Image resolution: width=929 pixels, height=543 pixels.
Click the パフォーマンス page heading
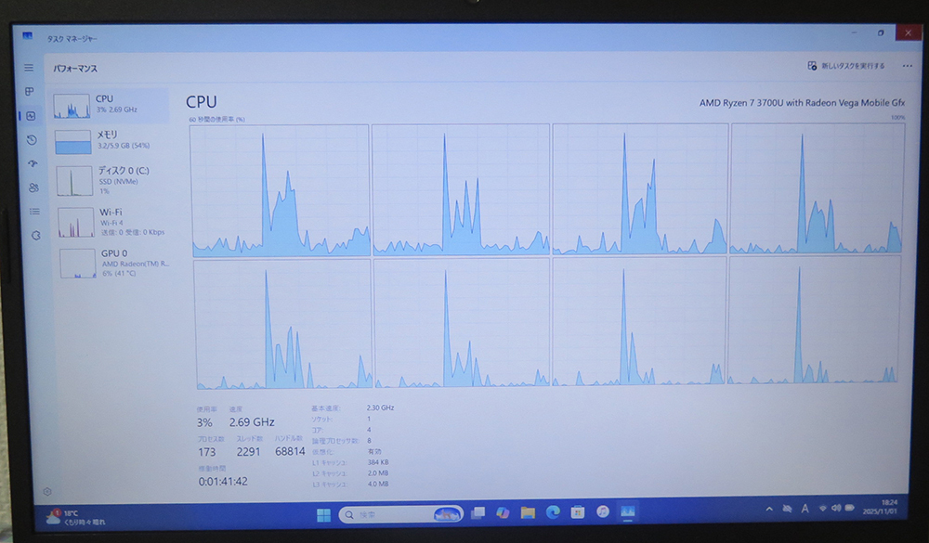click(75, 69)
